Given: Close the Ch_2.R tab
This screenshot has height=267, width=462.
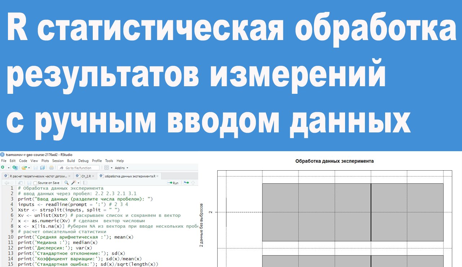Looking at the screenshot, I should [x=93, y=176].
